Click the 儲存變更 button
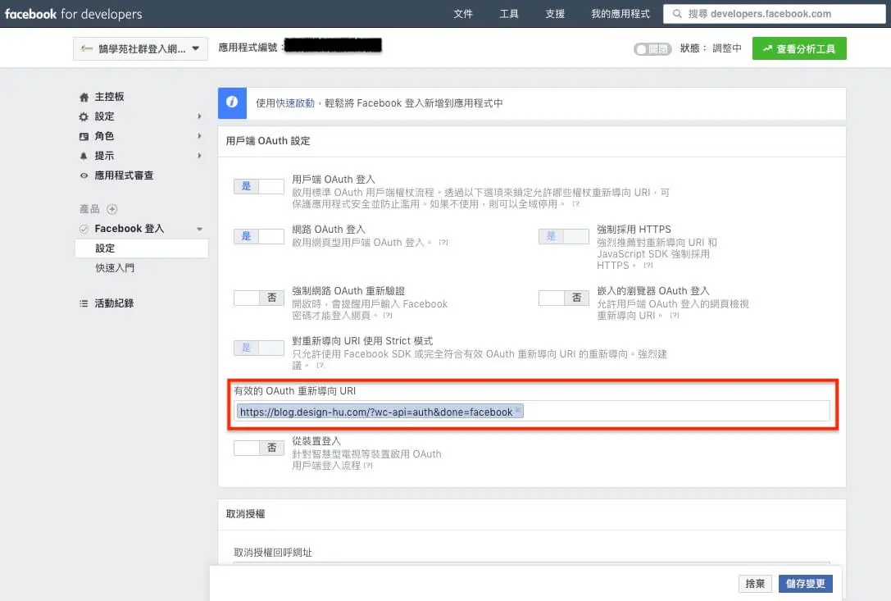Image resolution: width=891 pixels, height=601 pixels. [x=805, y=584]
